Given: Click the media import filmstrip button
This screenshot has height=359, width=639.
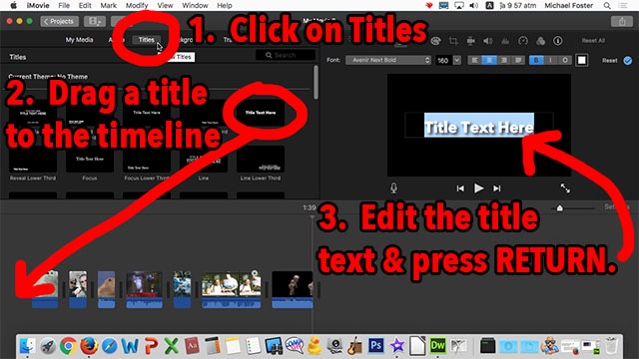Looking at the screenshot, I should (x=95, y=21).
